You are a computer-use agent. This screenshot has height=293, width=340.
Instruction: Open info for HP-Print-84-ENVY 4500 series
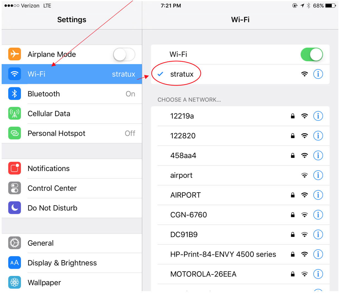pos(318,254)
